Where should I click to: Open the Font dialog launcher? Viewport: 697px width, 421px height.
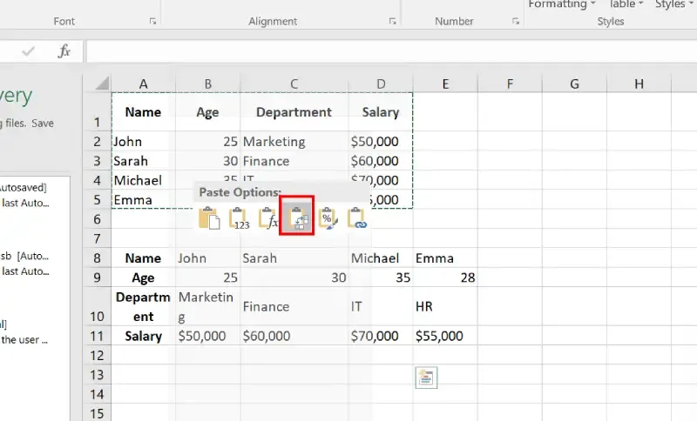[x=153, y=21]
